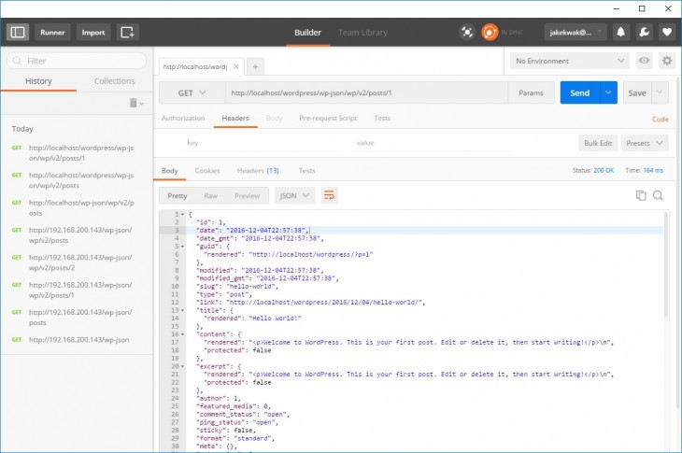The width and height of the screenshot is (682, 453).
Task: Search within response using magnifier icon
Action: 658,195
